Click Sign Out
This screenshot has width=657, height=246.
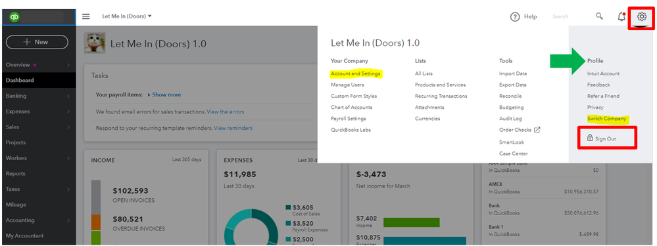tap(606, 138)
